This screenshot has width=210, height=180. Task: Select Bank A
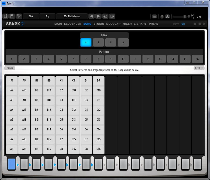pos(86,42)
